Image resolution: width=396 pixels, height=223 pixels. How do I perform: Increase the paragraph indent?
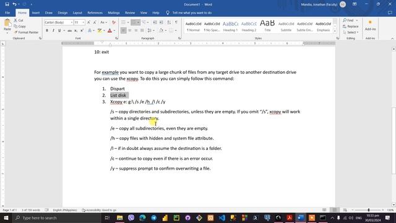tap(161, 22)
